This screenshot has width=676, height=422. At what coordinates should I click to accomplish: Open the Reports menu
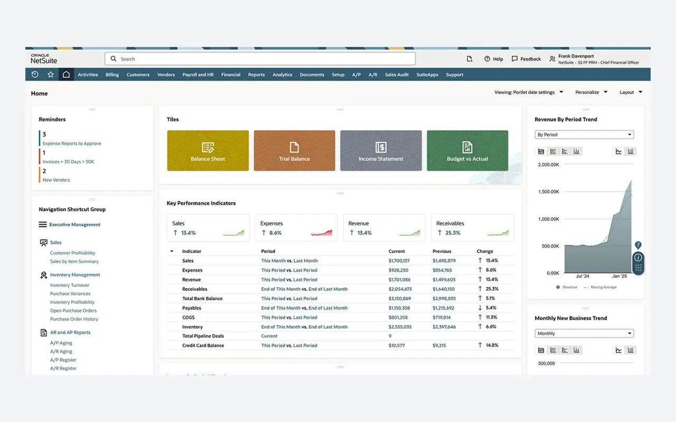click(x=257, y=74)
